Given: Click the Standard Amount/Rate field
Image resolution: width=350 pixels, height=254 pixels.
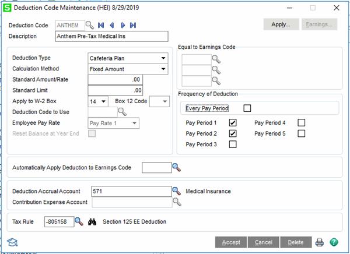Looking at the screenshot, I should [115, 80].
